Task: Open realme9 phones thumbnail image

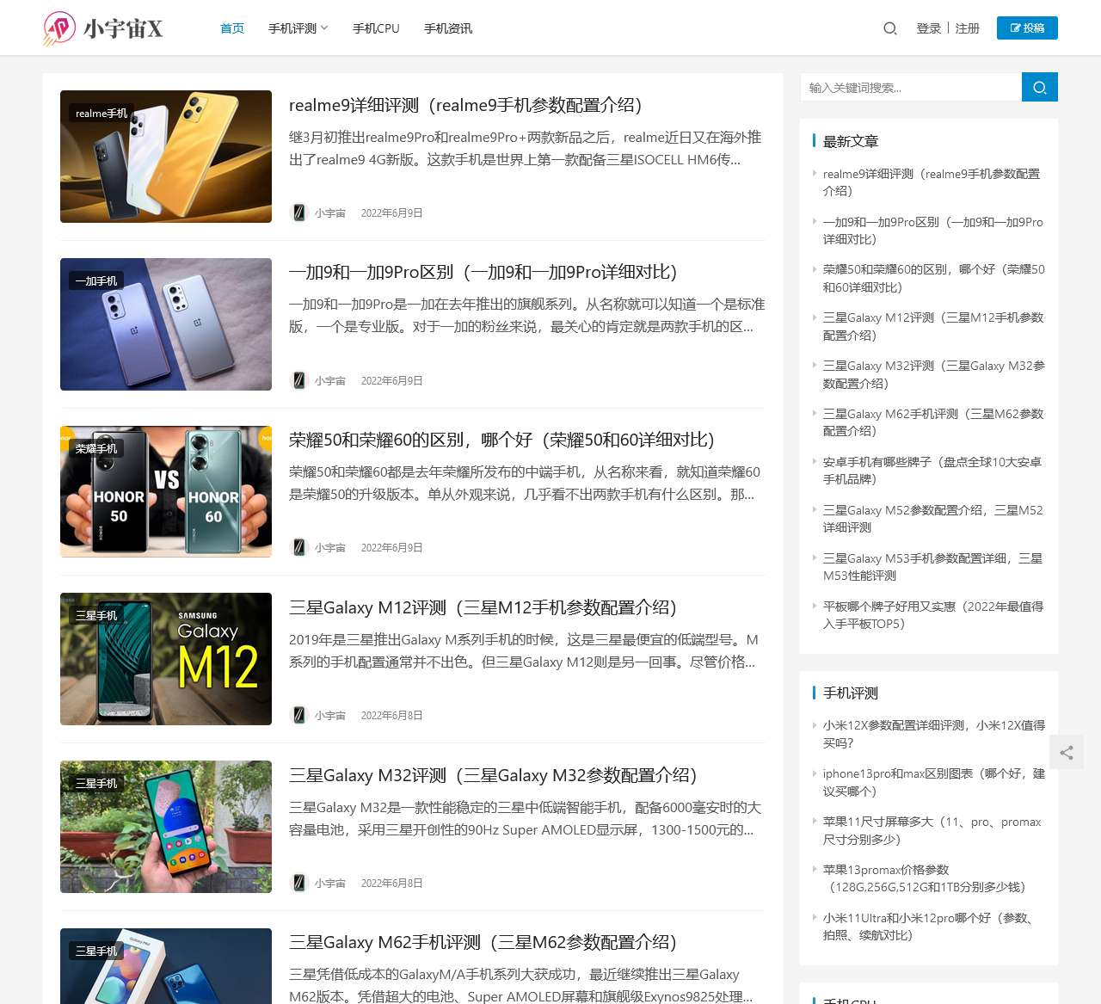Action: (x=166, y=157)
